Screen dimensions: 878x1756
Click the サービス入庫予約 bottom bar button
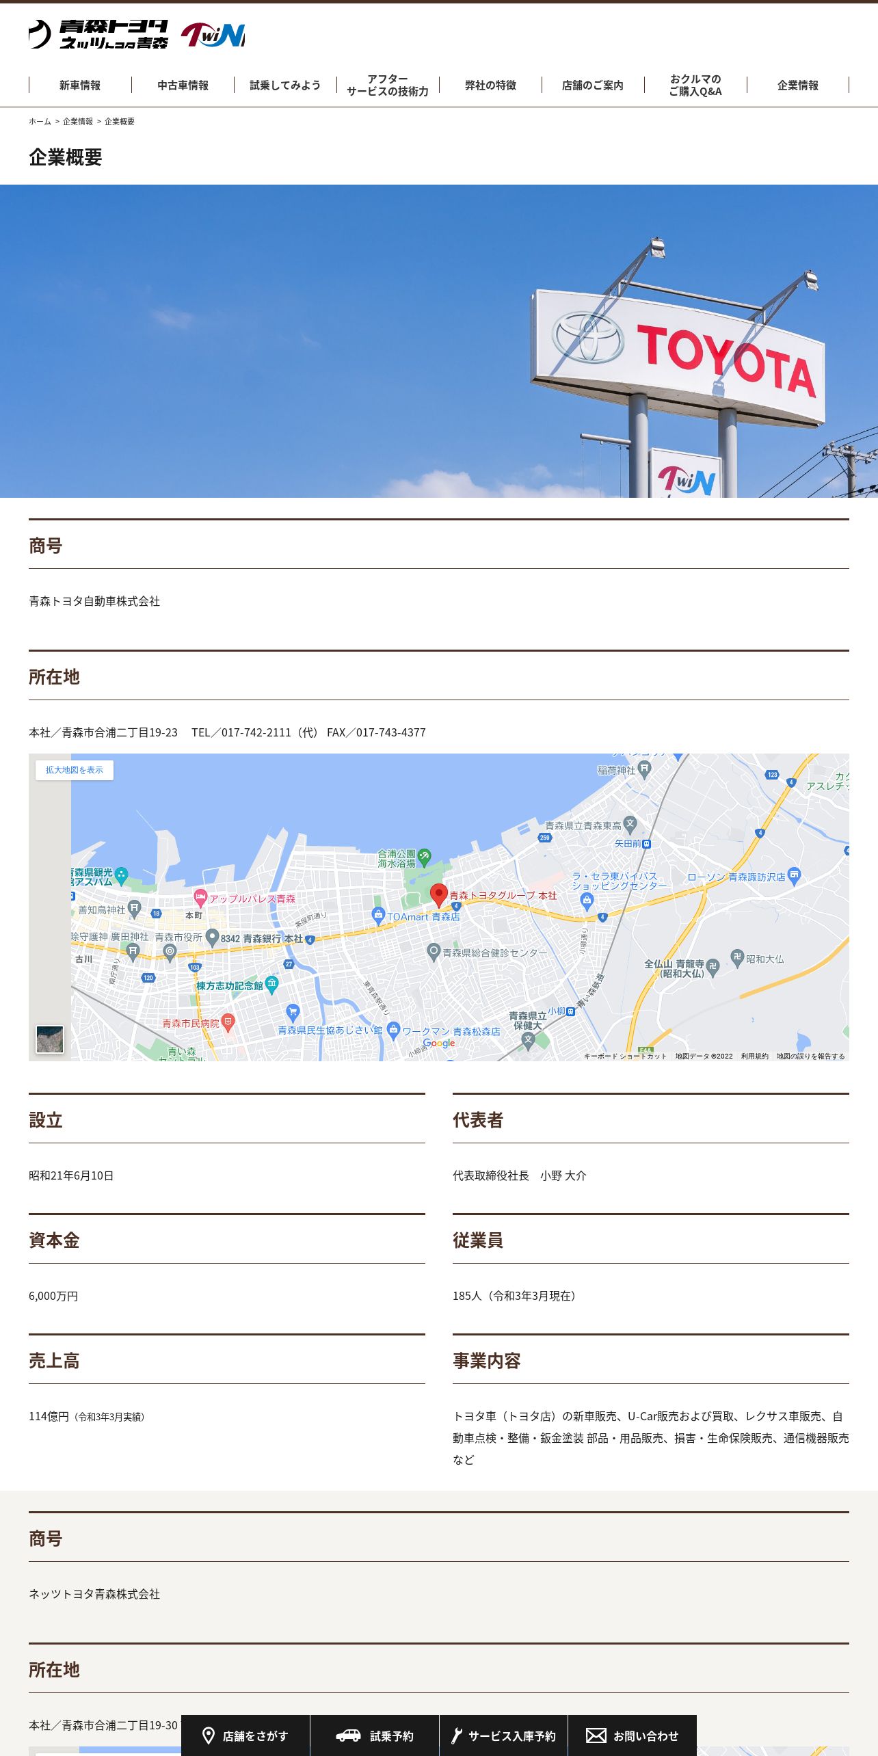(x=503, y=1735)
